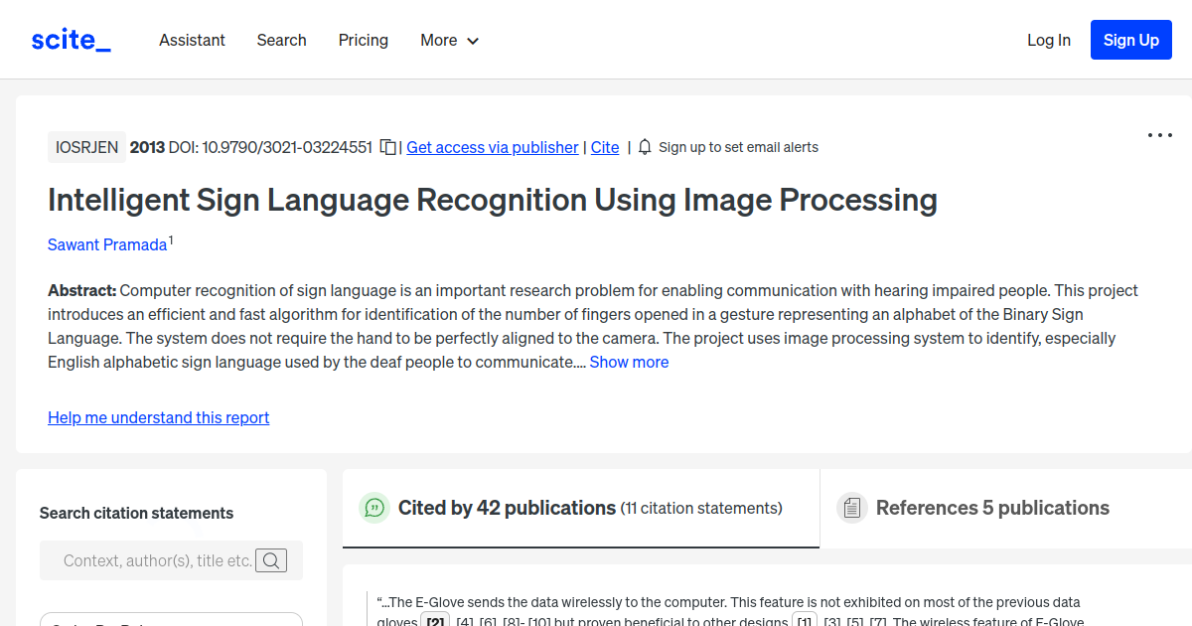Click the citation marker [2] in the statement

pos(435,621)
